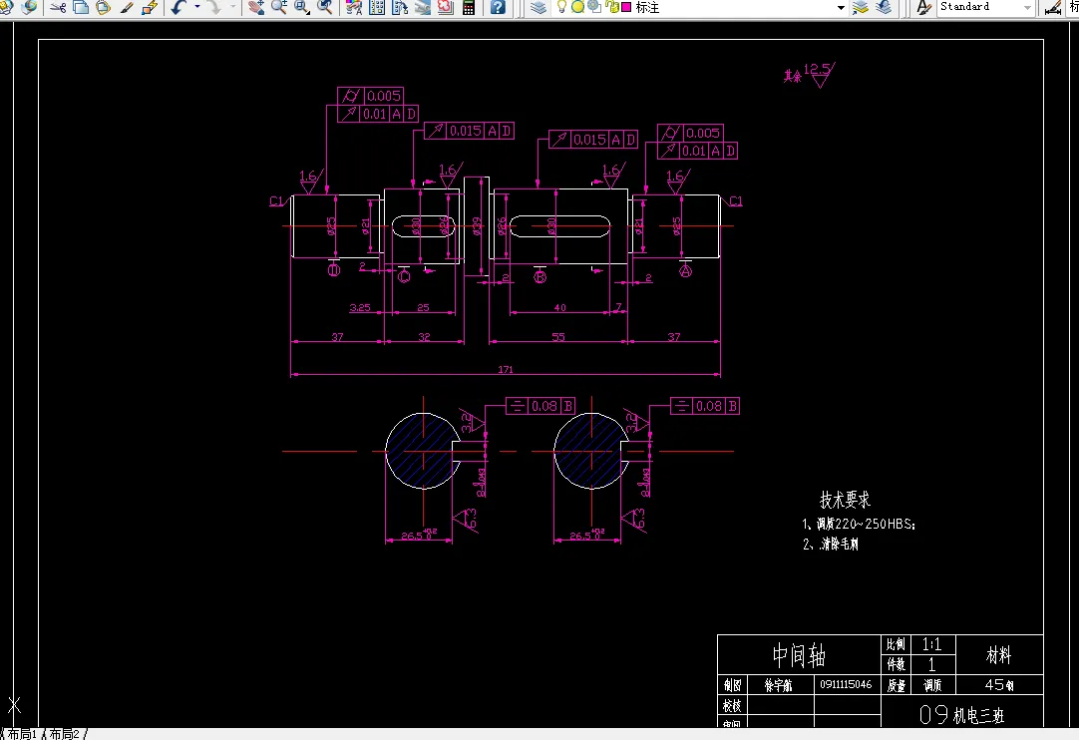Click magenta layer color swatch
Image resolution: width=1079 pixels, height=740 pixels.
pyautogui.click(x=626, y=7)
